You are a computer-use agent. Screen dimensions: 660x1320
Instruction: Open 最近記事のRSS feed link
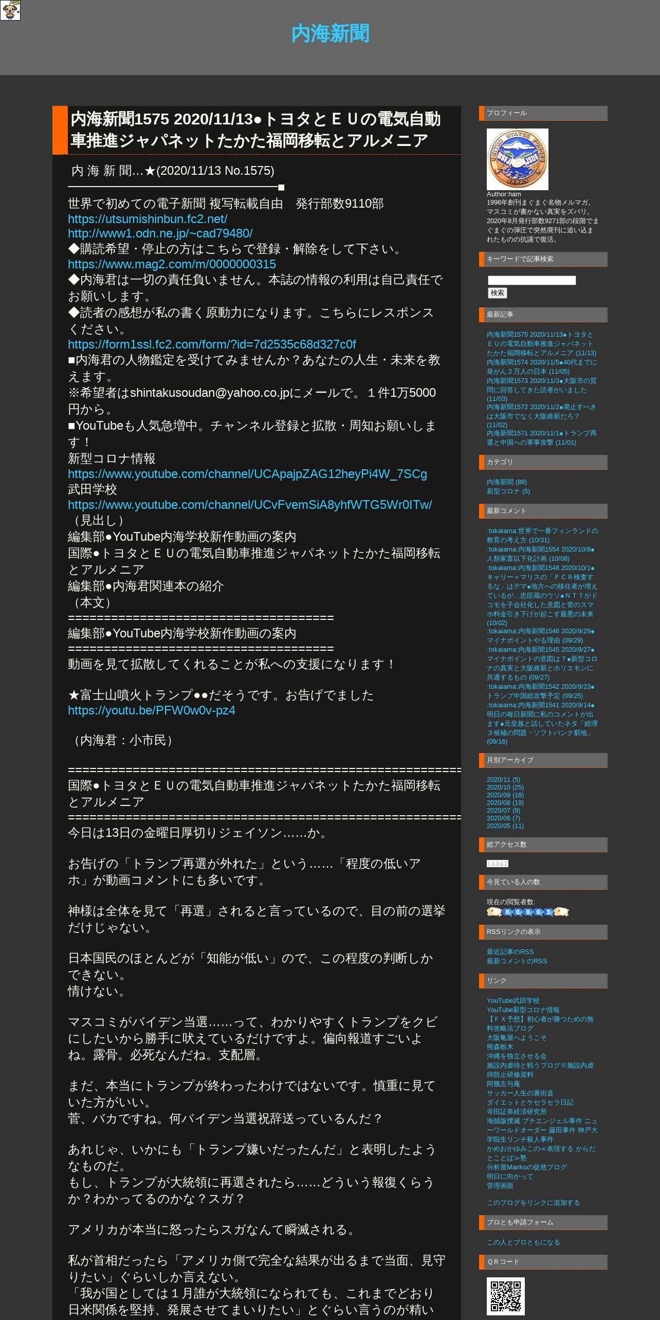[x=510, y=952]
